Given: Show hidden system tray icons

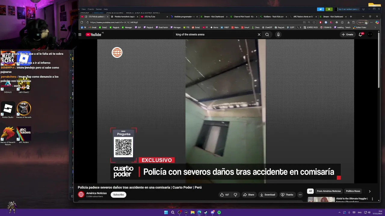Looking at the screenshot, I should (x=340, y=212).
